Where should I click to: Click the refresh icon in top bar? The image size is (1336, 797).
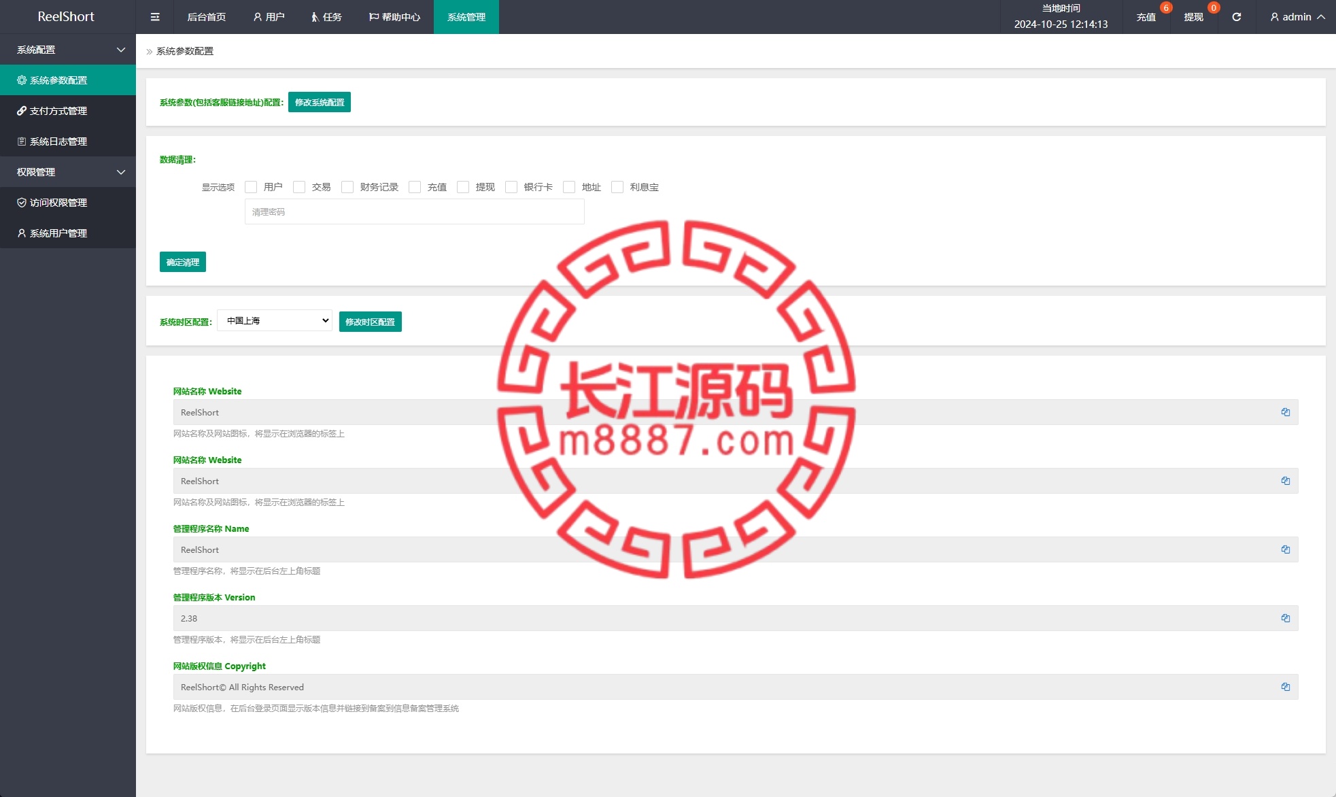tap(1237, 17)
